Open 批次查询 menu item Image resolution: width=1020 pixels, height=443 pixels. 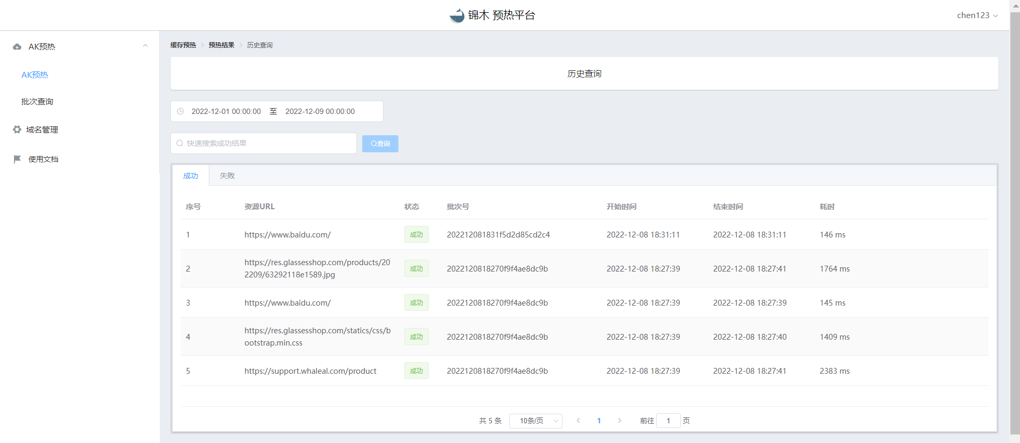(x=37, y=102)
